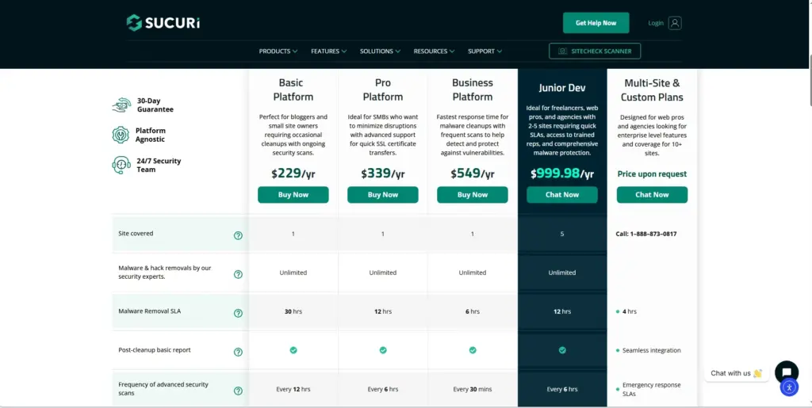Click help icon beside Malware Removal SLA
This screenshot has height=408, width=812.
pos(238,313)
